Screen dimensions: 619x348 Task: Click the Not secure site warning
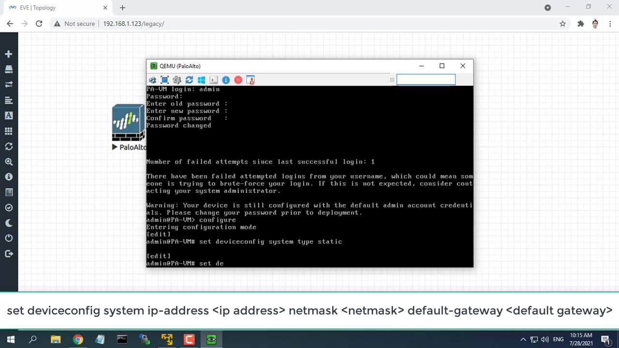[74, 24]
